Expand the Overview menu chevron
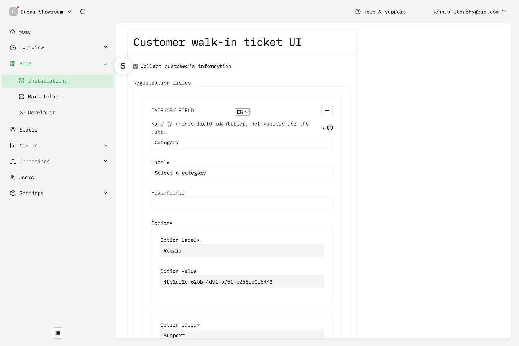519x346 pixels. click(x=106, y=48)
